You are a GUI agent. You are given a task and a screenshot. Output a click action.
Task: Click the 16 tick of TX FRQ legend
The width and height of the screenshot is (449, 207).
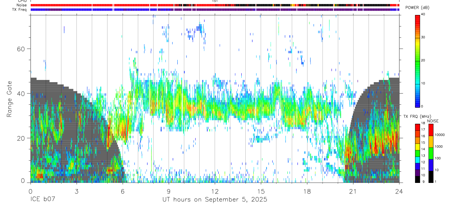[x=423, y=136]
